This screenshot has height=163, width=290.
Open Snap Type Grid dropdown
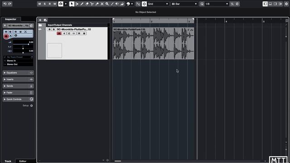158,4
